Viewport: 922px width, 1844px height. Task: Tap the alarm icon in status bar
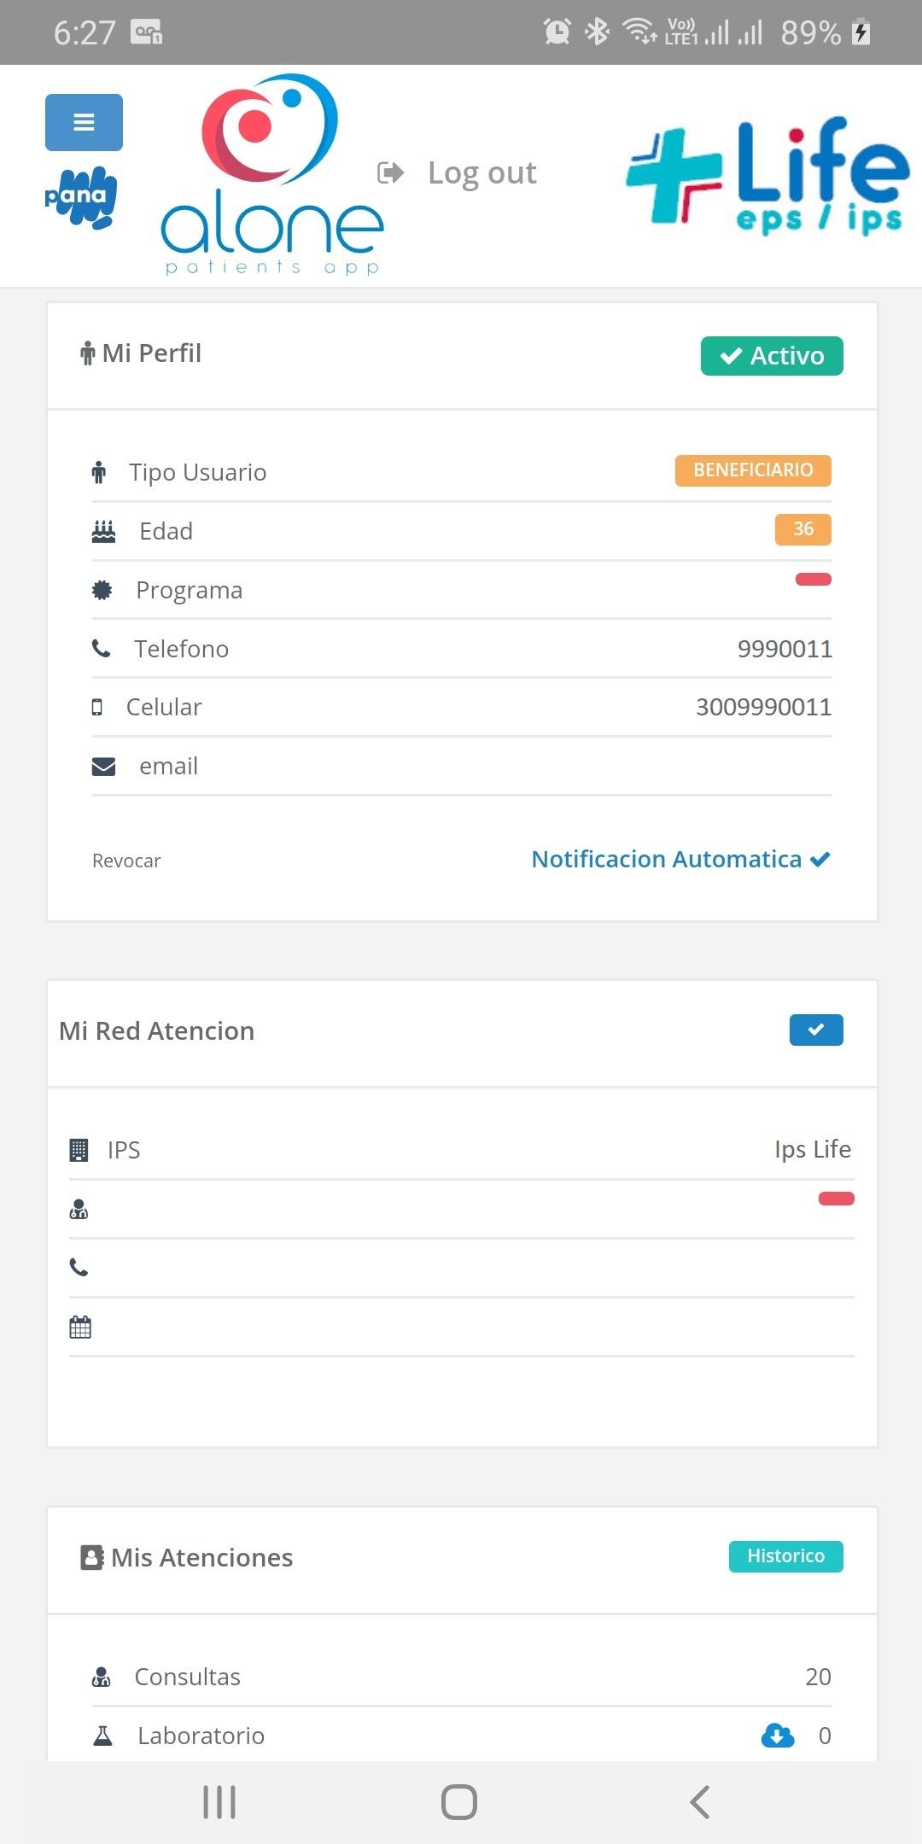click(557, 32)
